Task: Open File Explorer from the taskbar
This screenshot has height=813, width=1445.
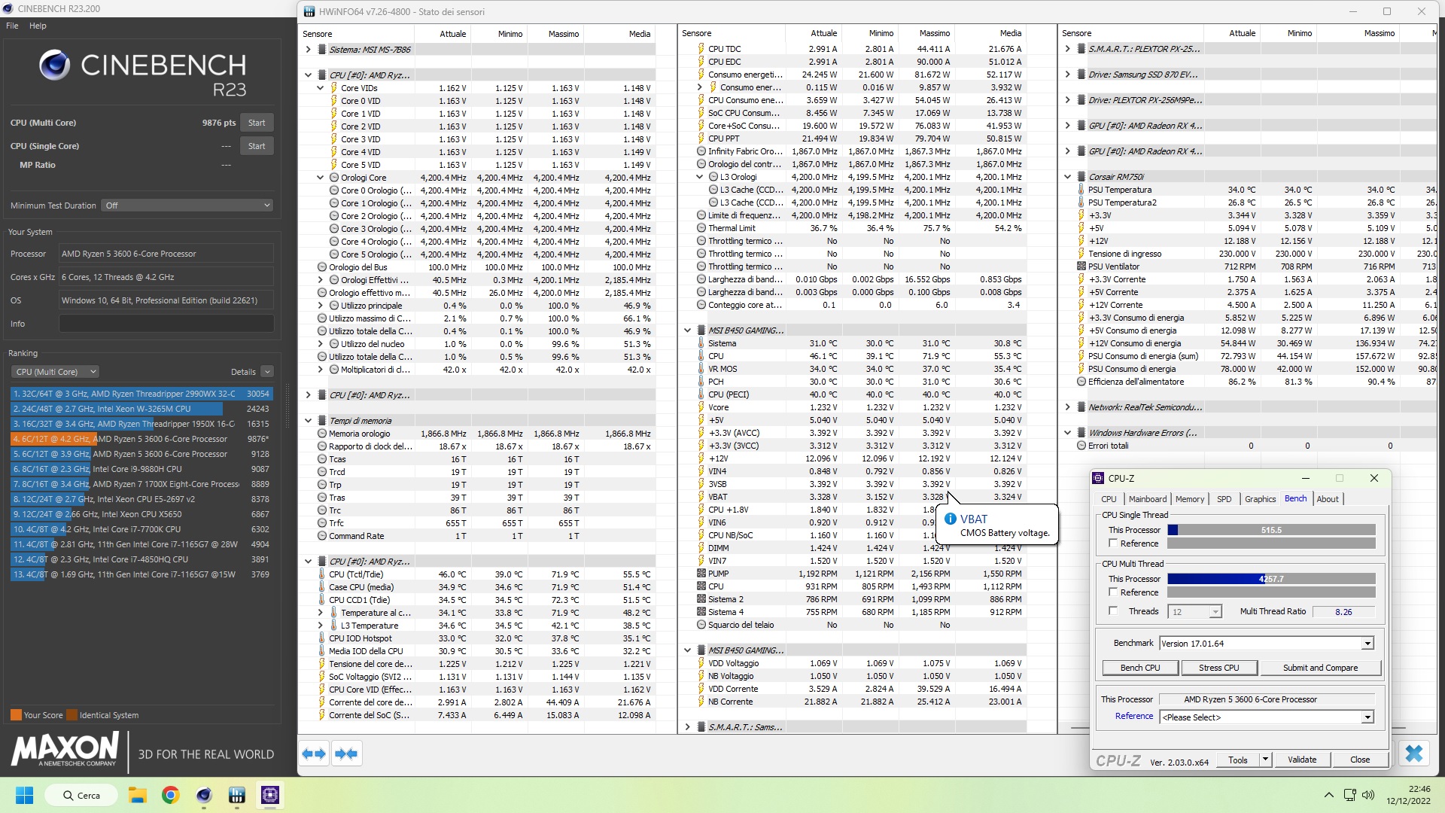Action: pos(137,795)
